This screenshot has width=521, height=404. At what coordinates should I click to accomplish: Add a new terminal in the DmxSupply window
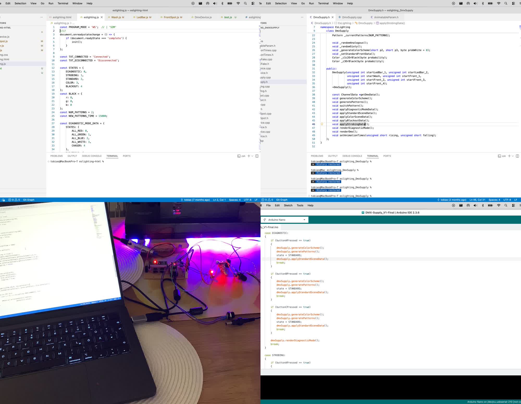(x=509, y=156)
